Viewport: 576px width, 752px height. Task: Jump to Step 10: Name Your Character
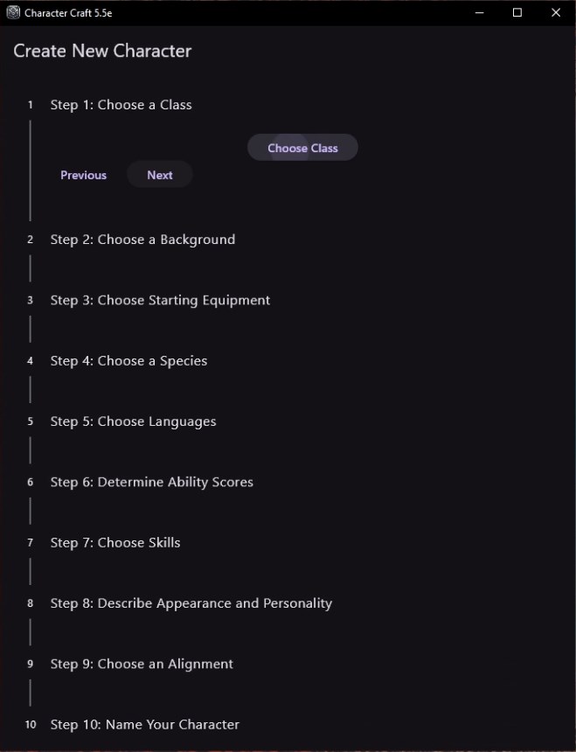tap(144, 724)
